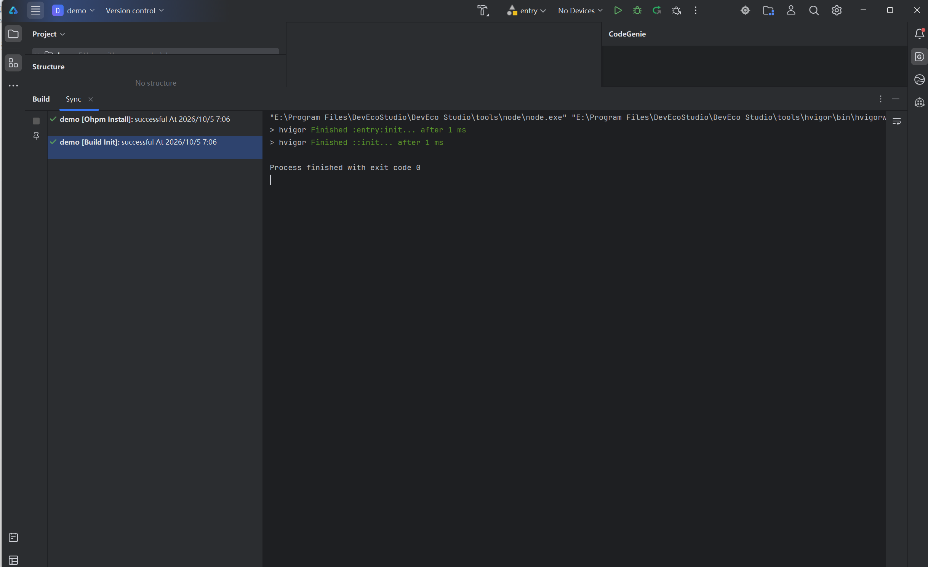Click the Search magnifier in the toolbar
Screen dimensions: 928x567
(814, 11)
